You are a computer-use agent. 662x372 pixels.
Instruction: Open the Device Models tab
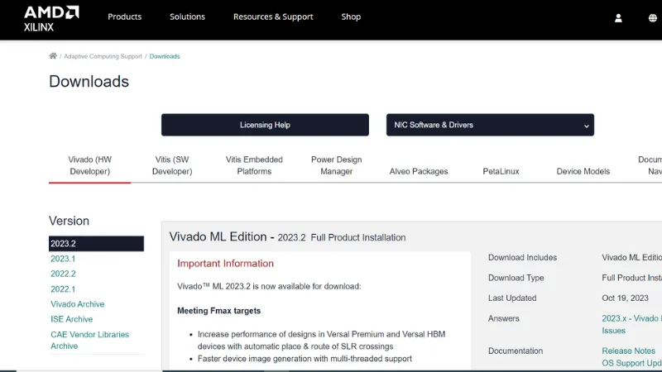click(x=583, y=171)
